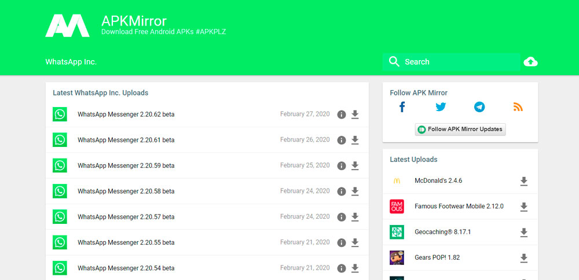The height and width of the screenshot is (280, 579).
Task: Download McDonald's 2.4.6 via arrow icon
Action: click(523, 180)
